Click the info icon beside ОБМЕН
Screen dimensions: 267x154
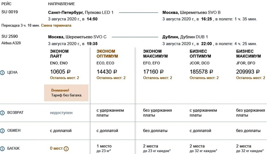pyautogui.click(x=3, y=131)
